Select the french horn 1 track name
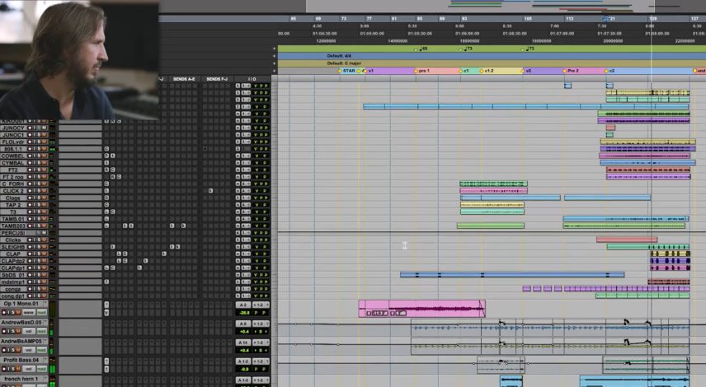 click(21, 379)
